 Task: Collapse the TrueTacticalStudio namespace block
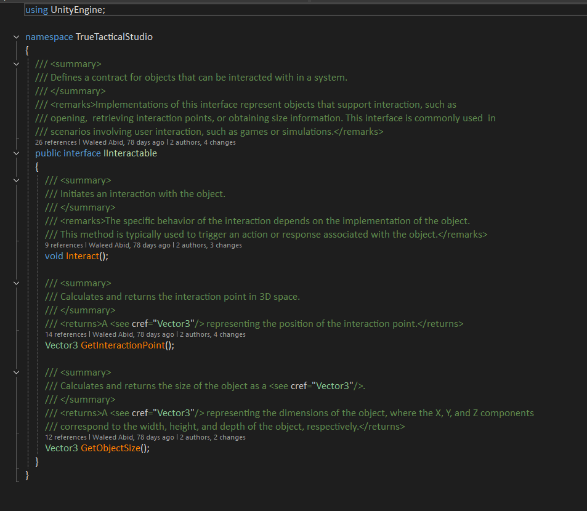click(x=16, y=37)
